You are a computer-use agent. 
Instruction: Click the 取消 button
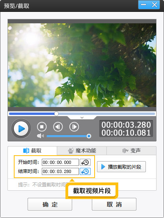(x=114, y=204)
